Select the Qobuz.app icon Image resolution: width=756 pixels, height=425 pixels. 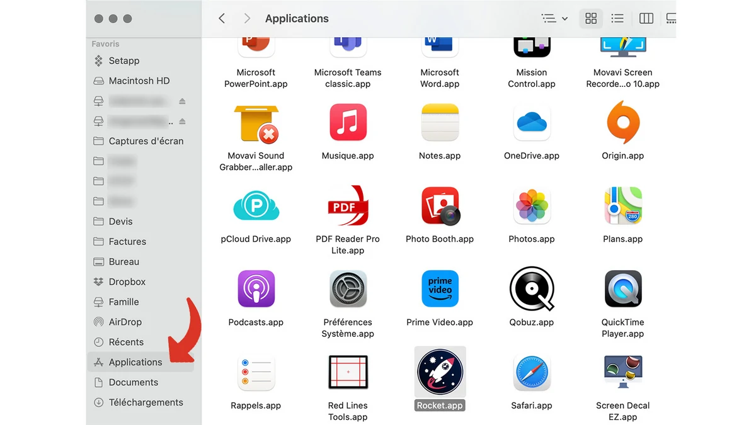[532, 288]
